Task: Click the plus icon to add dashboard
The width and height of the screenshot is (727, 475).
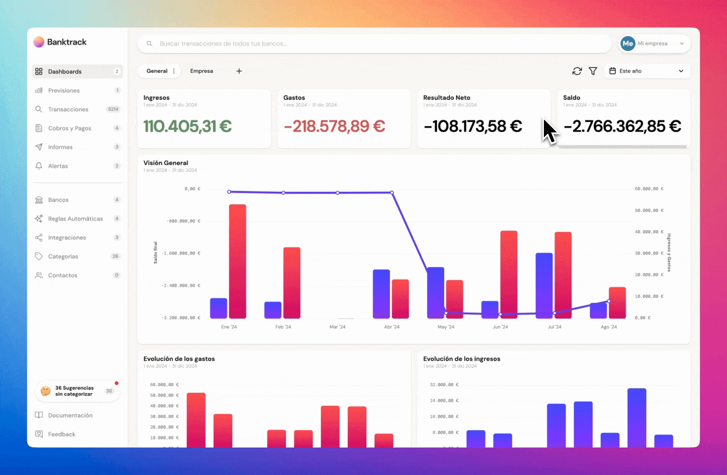Action: point(239,71)
